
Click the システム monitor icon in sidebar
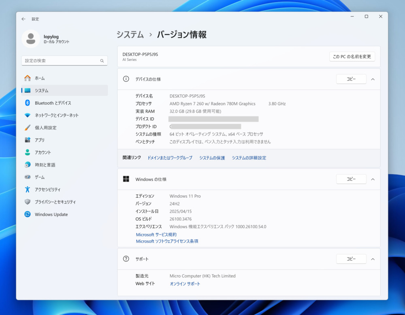tap(28, 91)
